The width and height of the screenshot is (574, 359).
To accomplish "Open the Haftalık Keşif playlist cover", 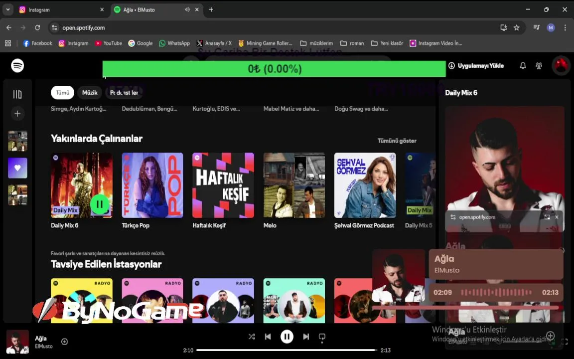I will pos(223,185).
